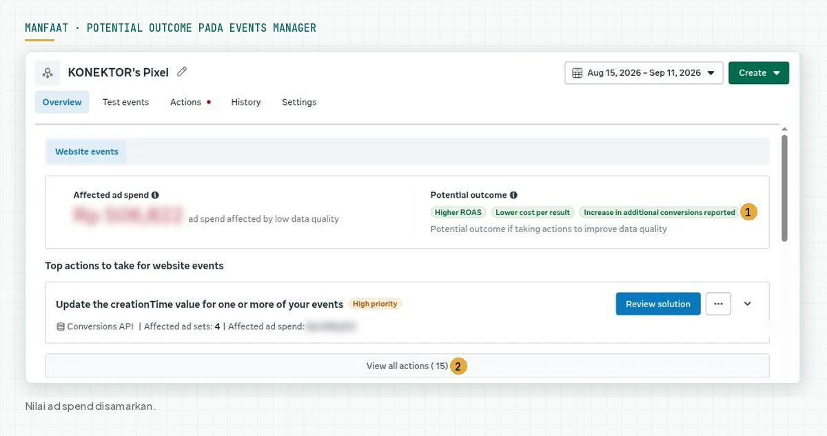
Task: Click the blurred affected ad spend amount
Action: (128, 216)
